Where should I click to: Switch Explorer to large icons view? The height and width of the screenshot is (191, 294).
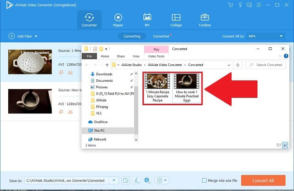pos(285,145)
